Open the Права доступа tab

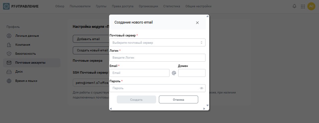[122, 6]
